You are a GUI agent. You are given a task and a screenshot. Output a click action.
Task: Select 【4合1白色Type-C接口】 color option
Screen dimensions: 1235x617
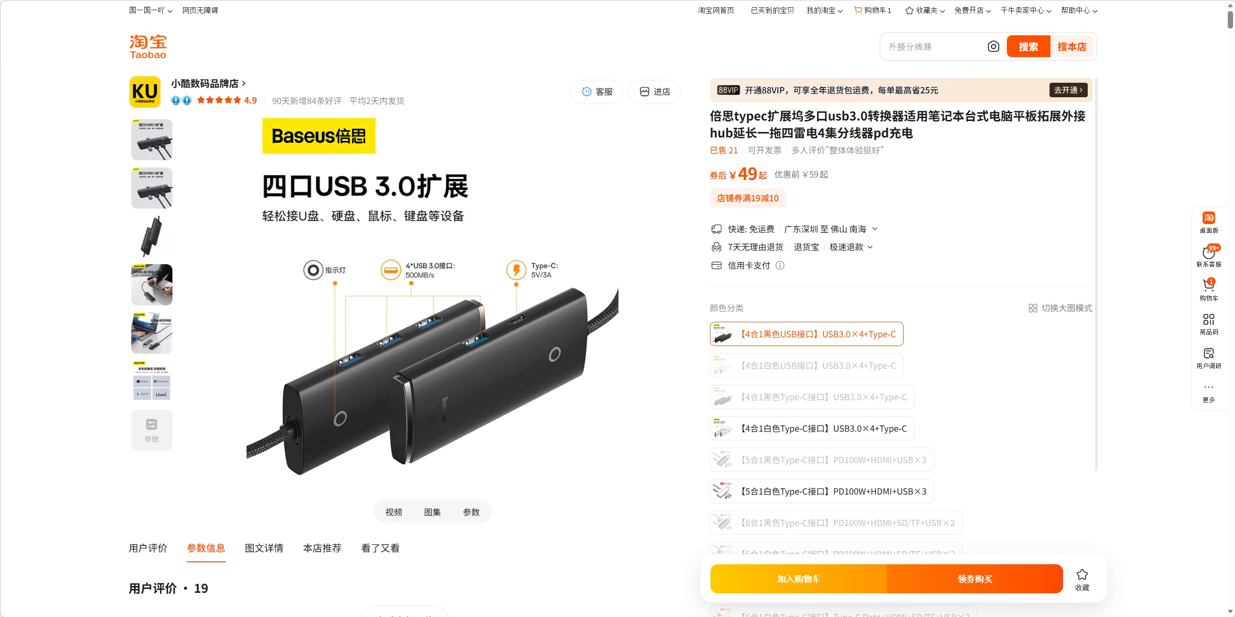tap(812, 428)
